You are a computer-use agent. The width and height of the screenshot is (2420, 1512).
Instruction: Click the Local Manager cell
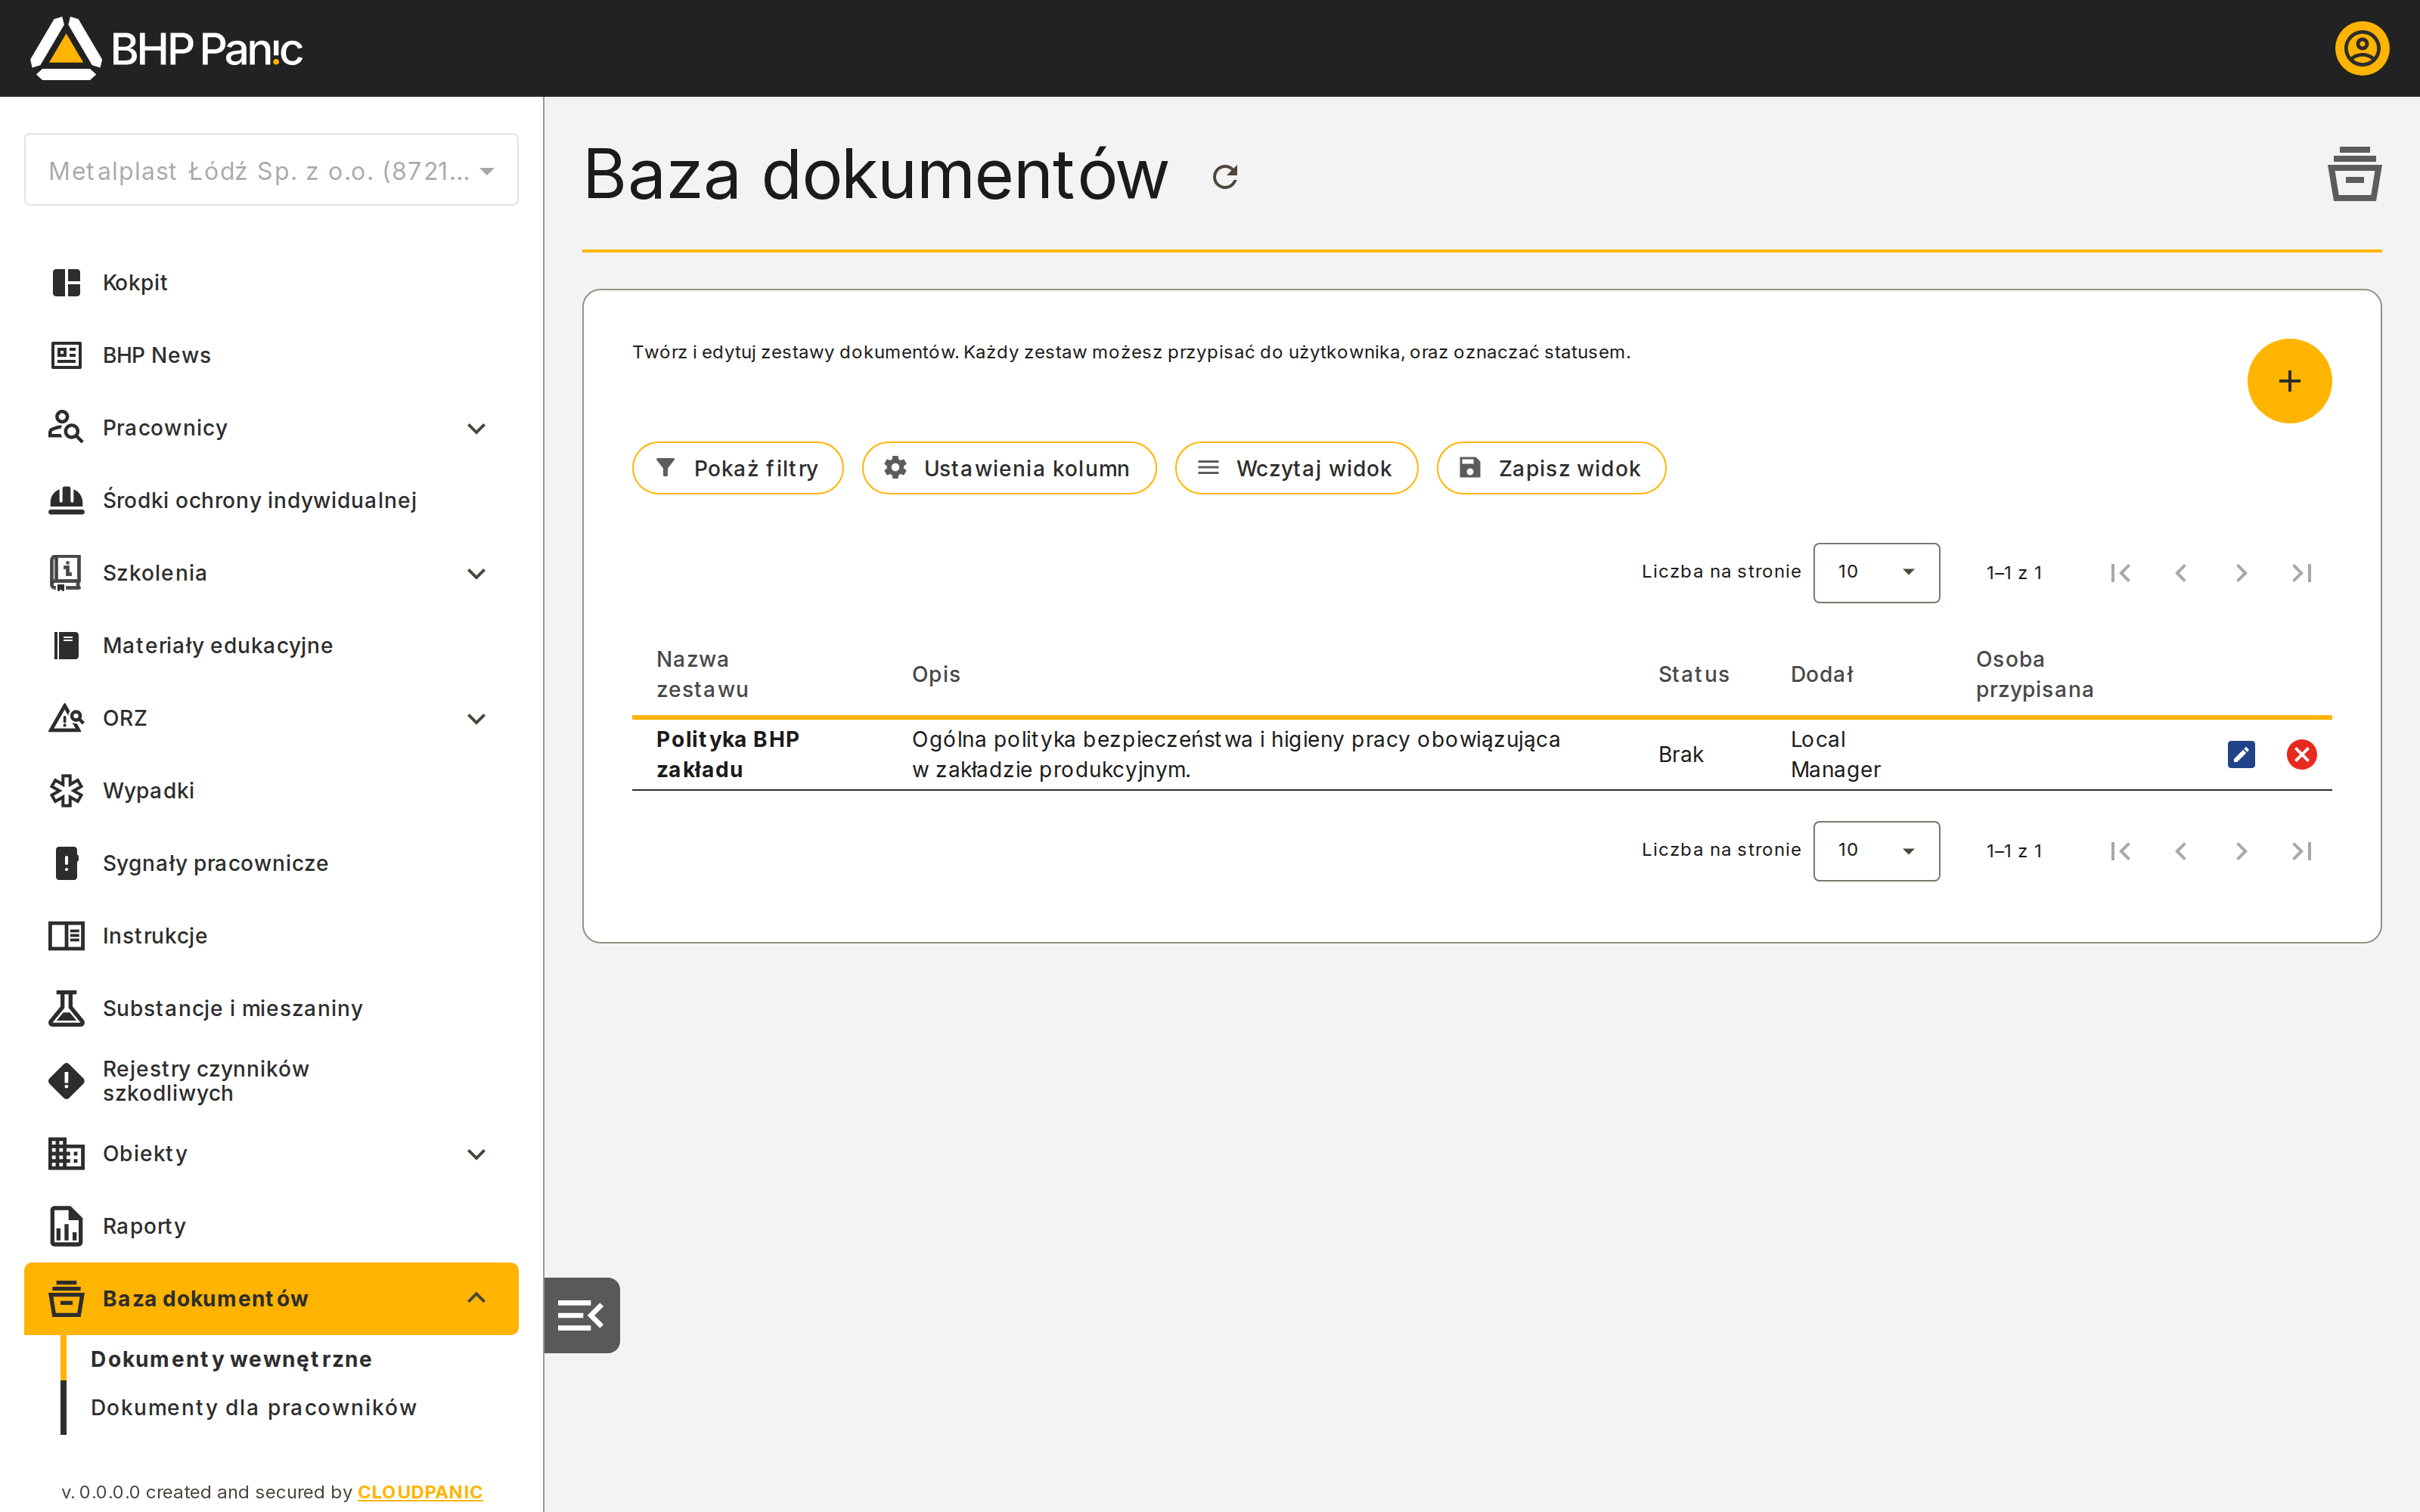coord(1835,755)
